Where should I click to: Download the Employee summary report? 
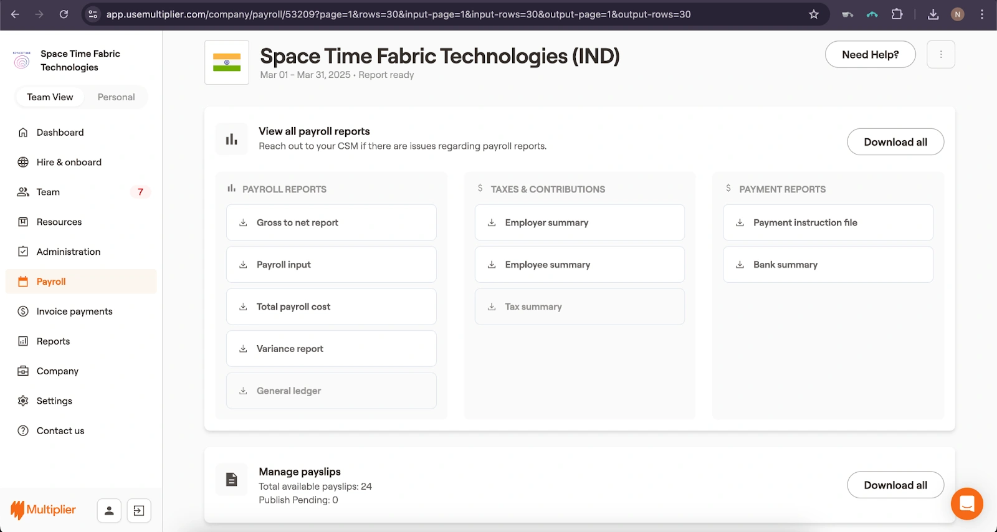[580, 265]
